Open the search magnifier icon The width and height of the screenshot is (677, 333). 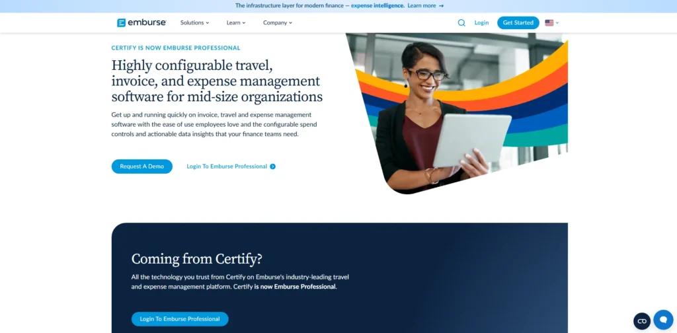pos(461,23)
